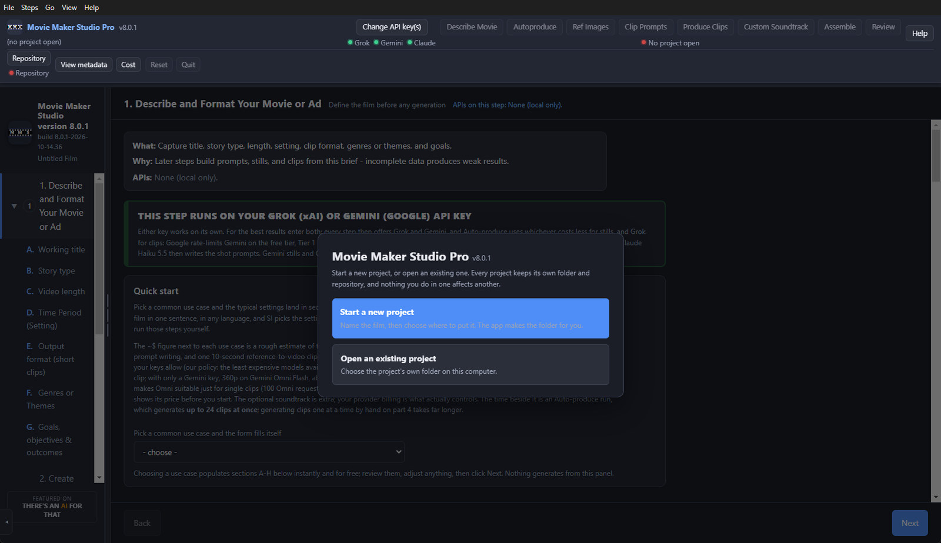Start a new project in dialog

470,318
